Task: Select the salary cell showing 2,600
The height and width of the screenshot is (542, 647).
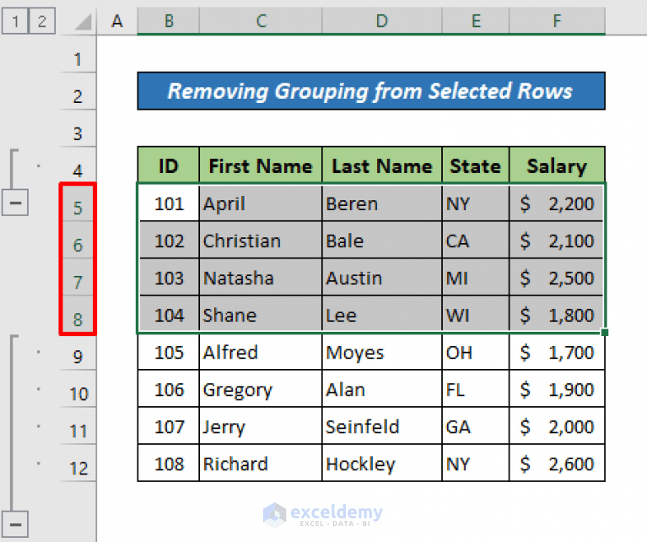Action: [557, 463]
